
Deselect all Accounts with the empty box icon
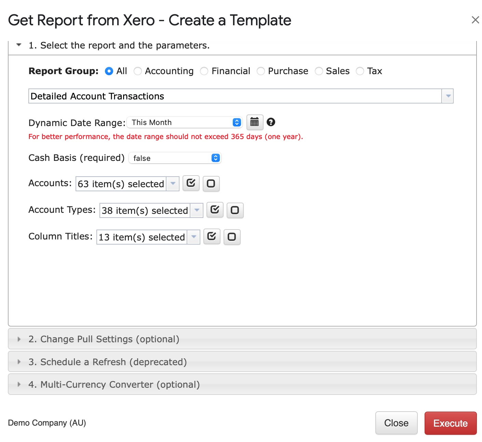point(211,183)
